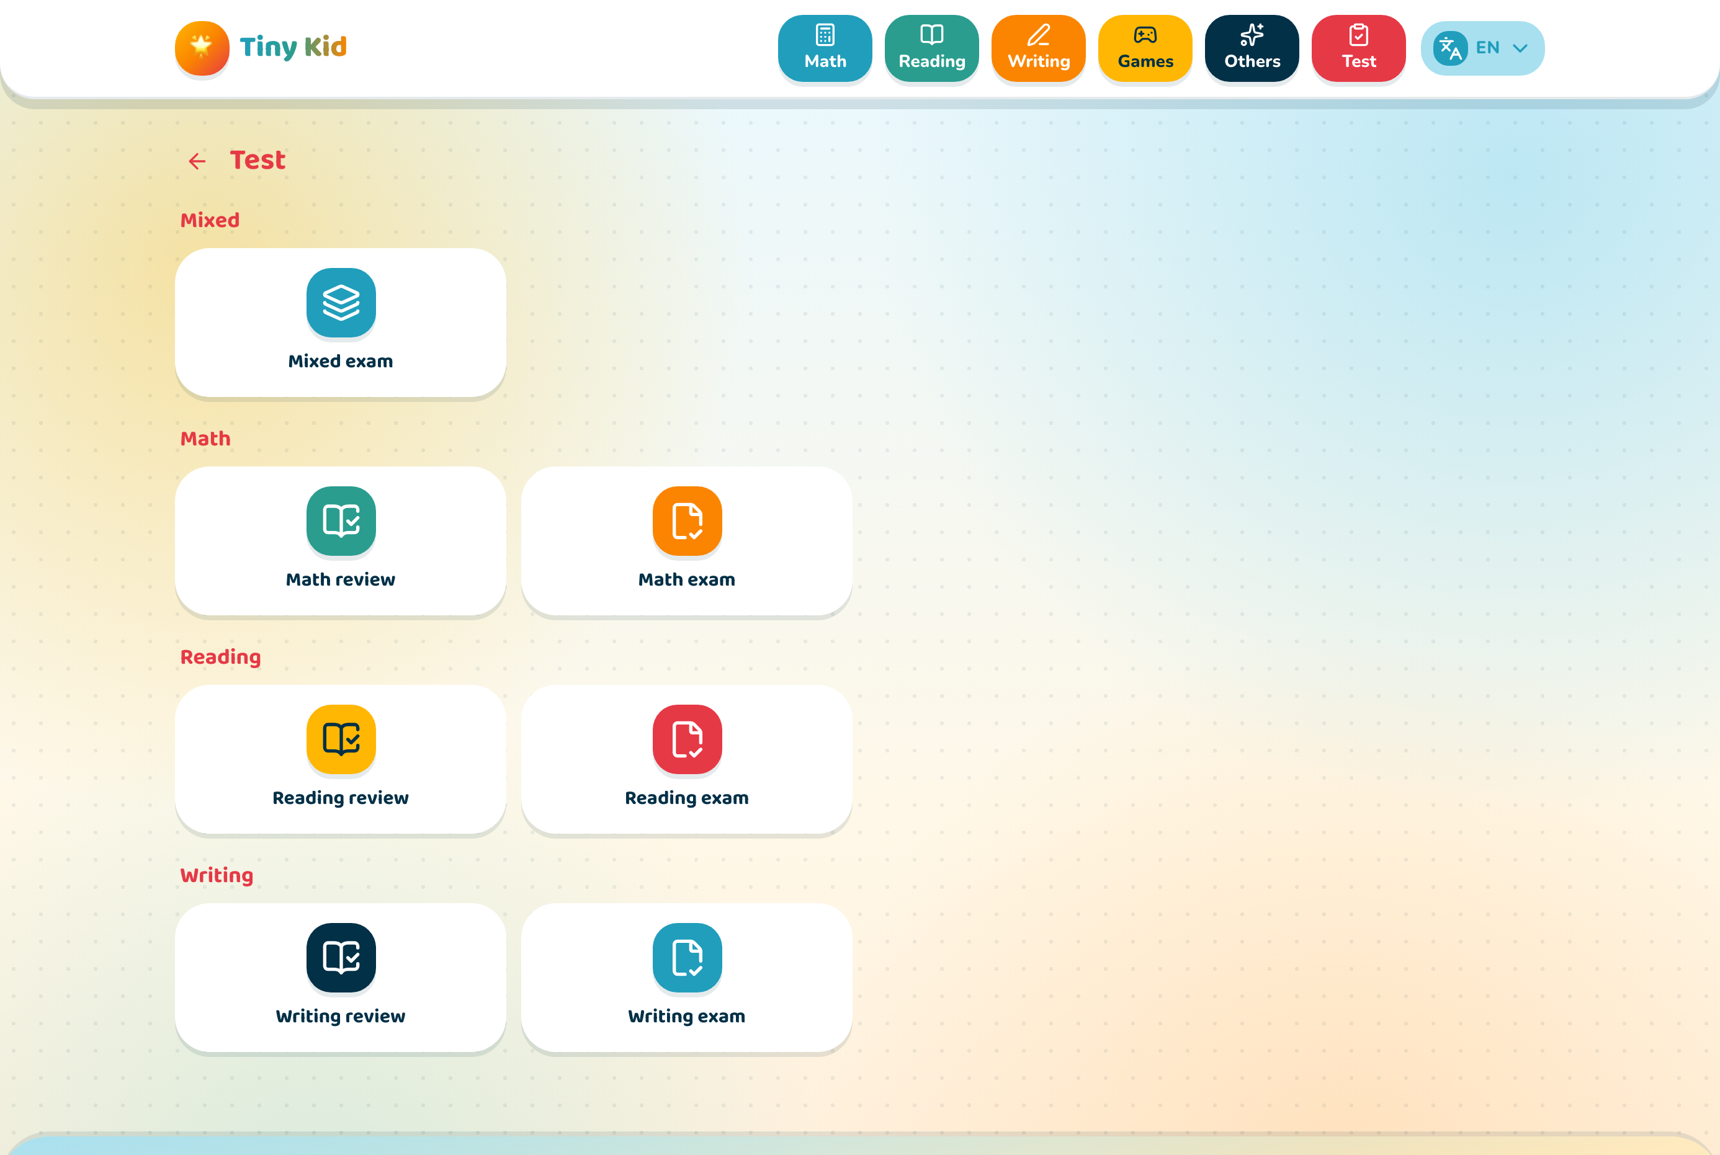This screenshot has height=1155, width=1720.
Task: Click the Writing exam card label
Action: (686, 1017)
